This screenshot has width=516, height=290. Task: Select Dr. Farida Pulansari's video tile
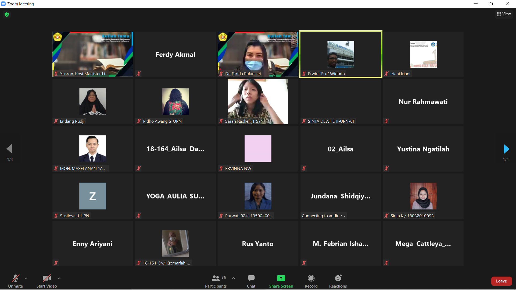[258, 54]
